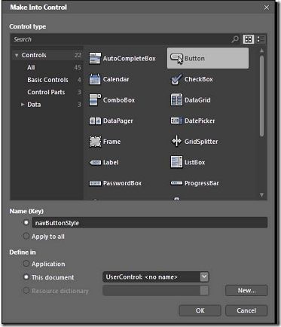The image size is (281, 327).
Task: Switch to grid view mode icon
Action: tap(249, 39)
